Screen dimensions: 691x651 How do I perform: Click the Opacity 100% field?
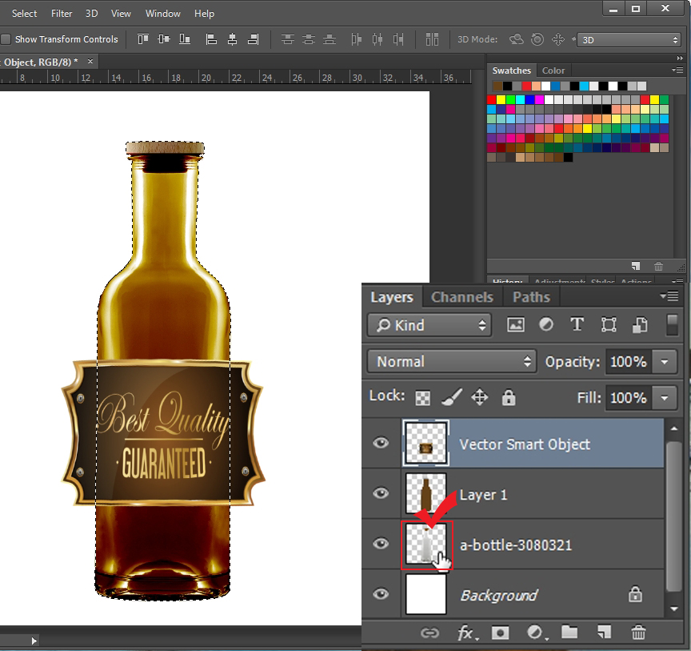pos(628,362)
